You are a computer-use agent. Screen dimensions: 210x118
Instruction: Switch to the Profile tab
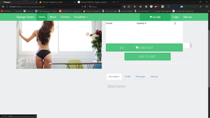point(127,77)
